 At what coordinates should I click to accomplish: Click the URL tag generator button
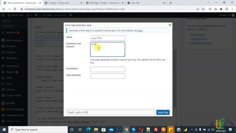[54, 38]
